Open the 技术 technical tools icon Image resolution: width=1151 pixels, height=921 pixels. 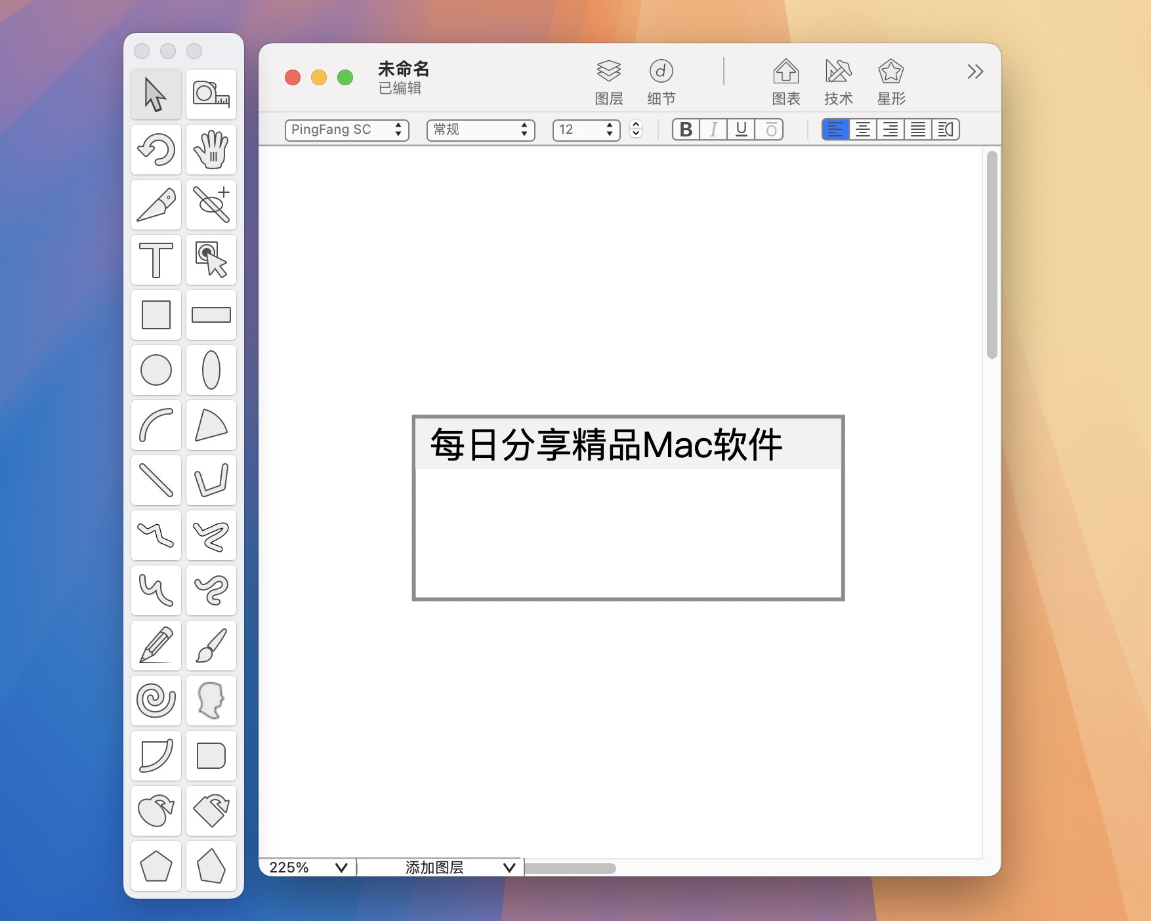pyautogui.click(x=838, y=80)
